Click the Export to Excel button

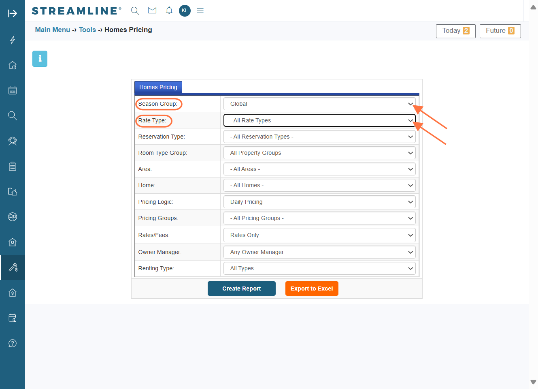pos(312,289)
